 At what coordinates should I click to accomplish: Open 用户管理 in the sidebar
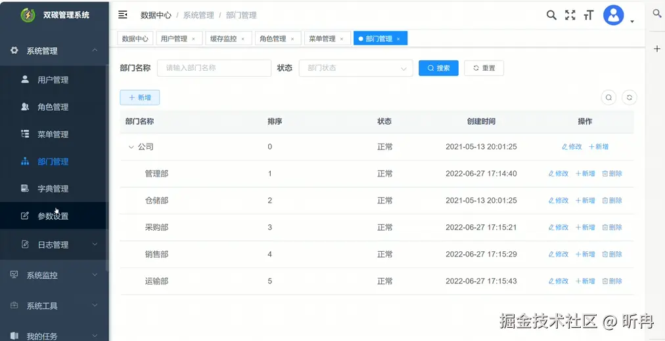(53, 79)
